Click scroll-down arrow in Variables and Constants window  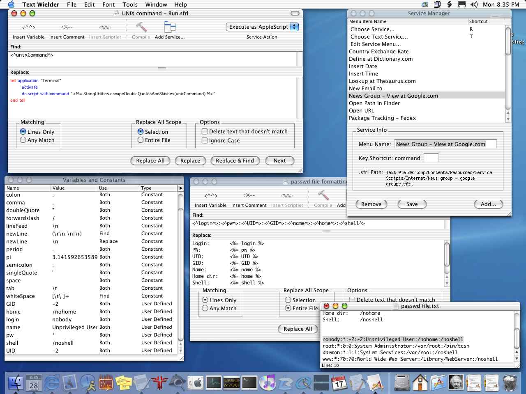(x=180, y=351)
